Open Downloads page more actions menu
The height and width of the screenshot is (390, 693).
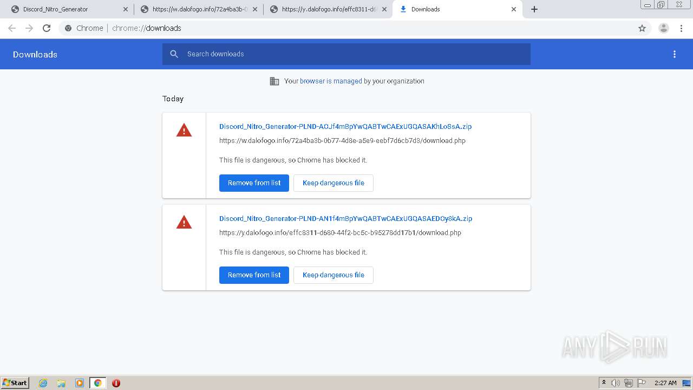[675, 54]
